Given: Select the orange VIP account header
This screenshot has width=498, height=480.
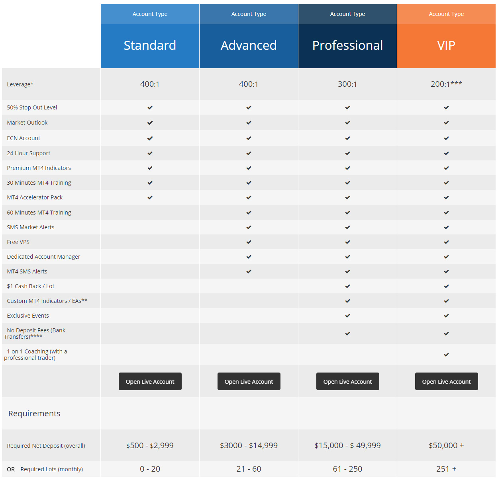Looking at the screenshot, I should [x=446, y=45].
